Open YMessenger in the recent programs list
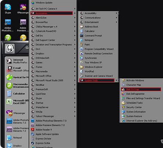 pos(16,113)
